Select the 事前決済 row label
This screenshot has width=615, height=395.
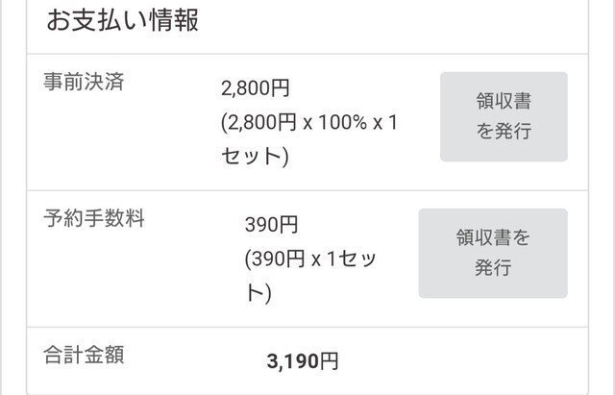(86, 83)
